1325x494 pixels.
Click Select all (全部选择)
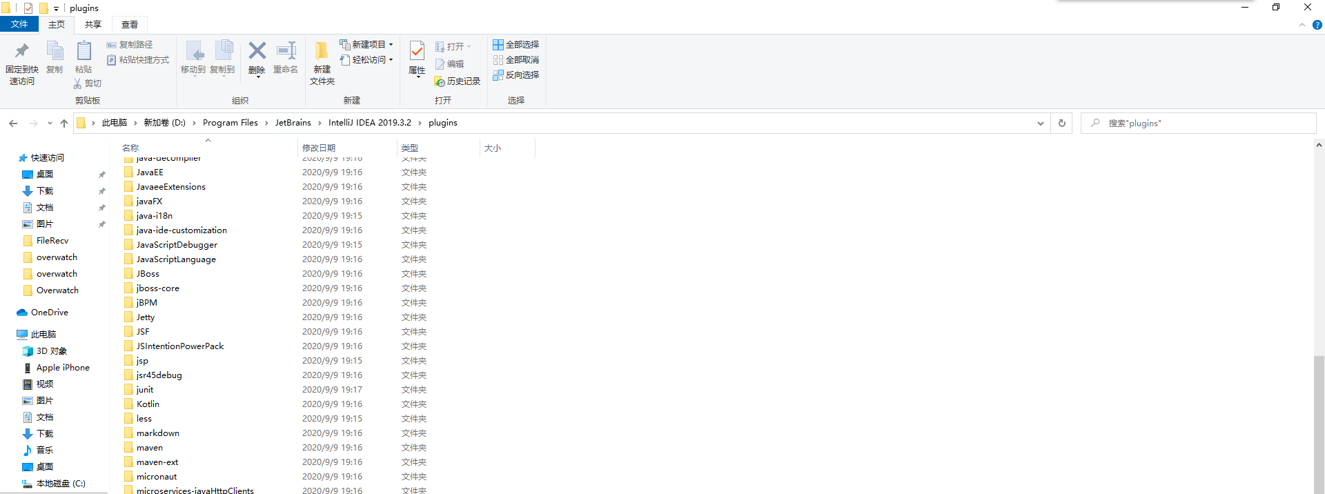[x=516, y=45]
